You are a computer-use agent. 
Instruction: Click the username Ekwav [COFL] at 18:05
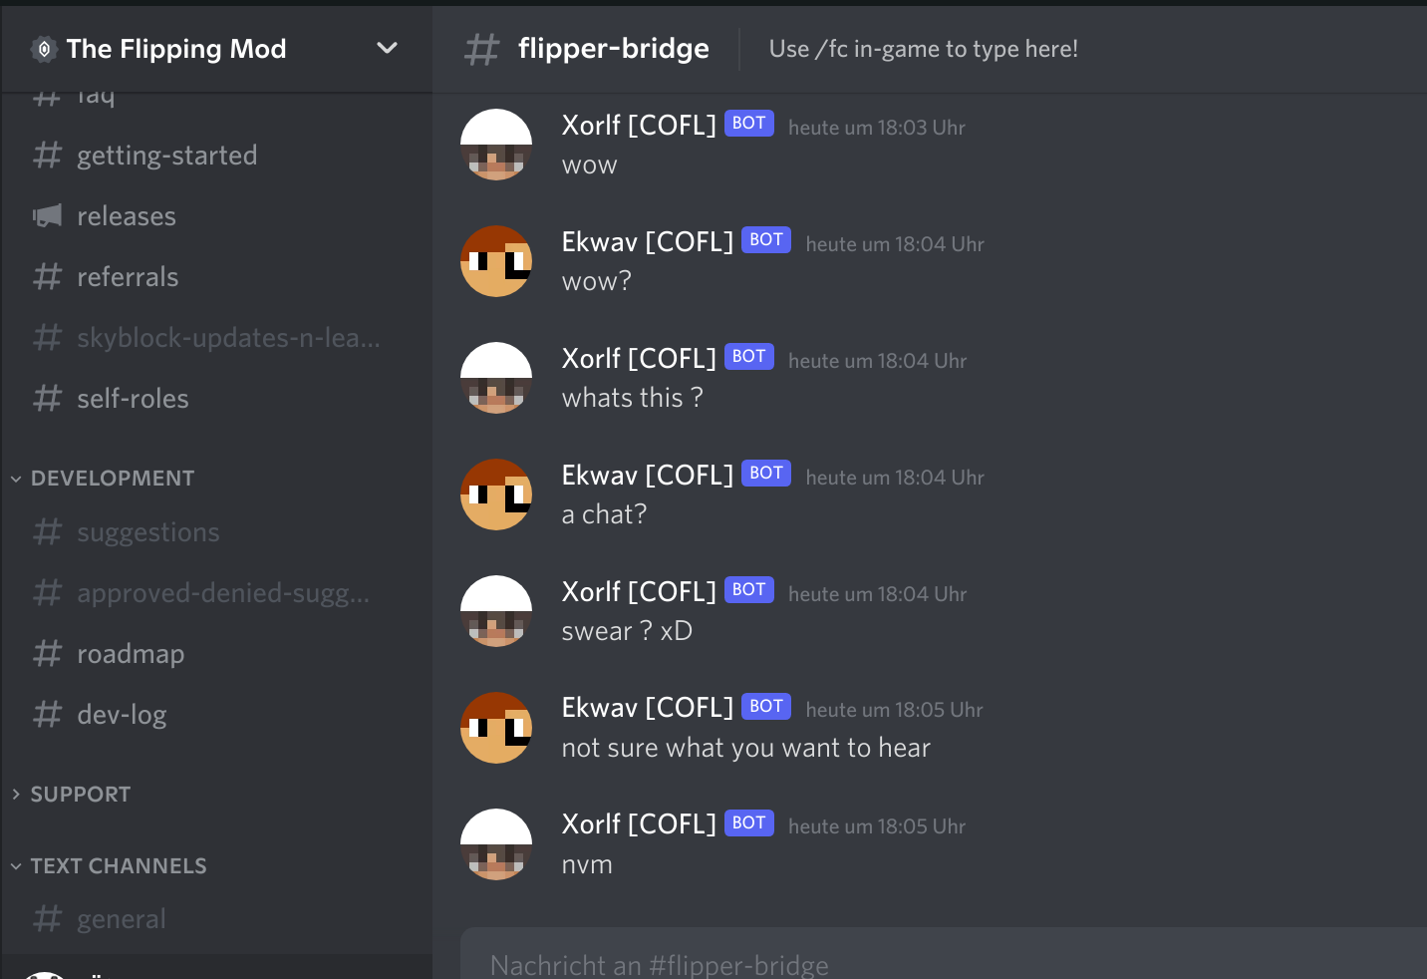pos(648,708)
